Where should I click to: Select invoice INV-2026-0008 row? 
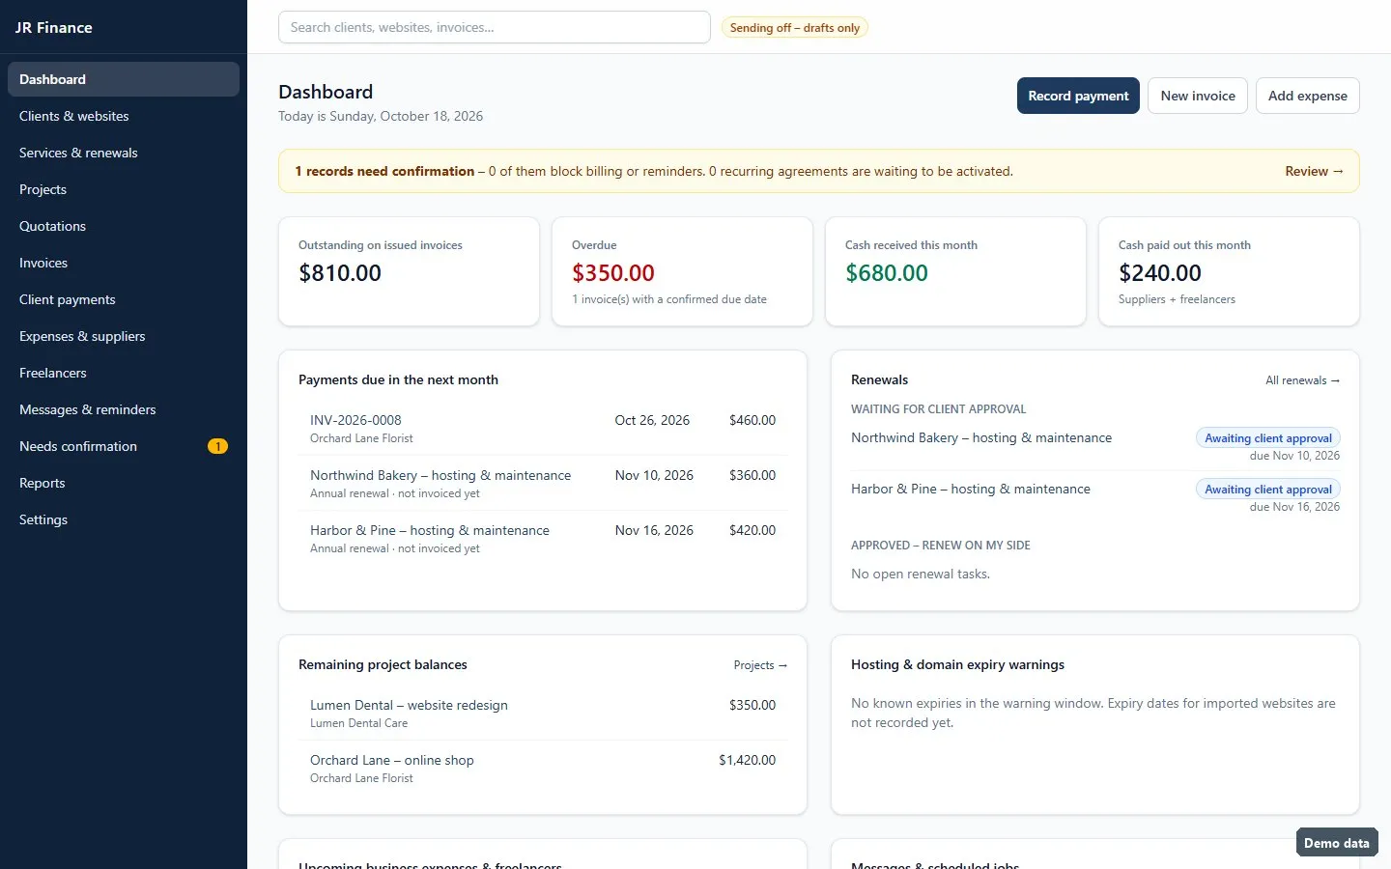(543, 428)
